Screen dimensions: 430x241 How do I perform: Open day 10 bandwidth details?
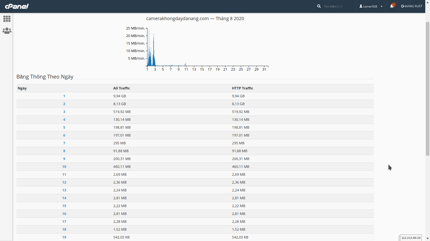click(x=64, y=167)
